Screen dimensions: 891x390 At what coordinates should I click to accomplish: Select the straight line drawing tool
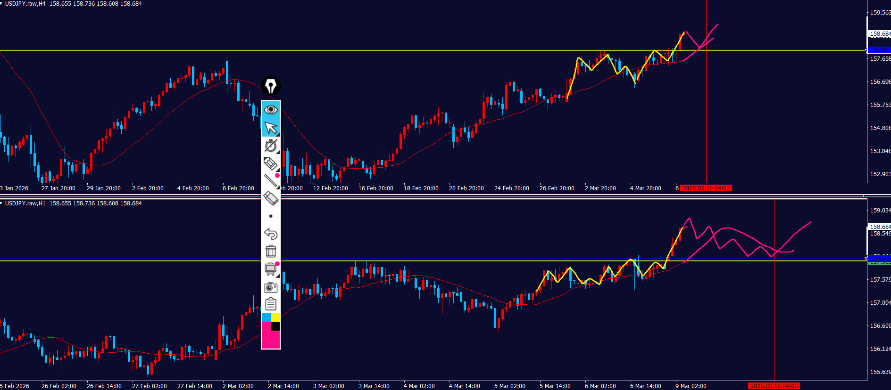pyautogui.click(x=270, y=181)
